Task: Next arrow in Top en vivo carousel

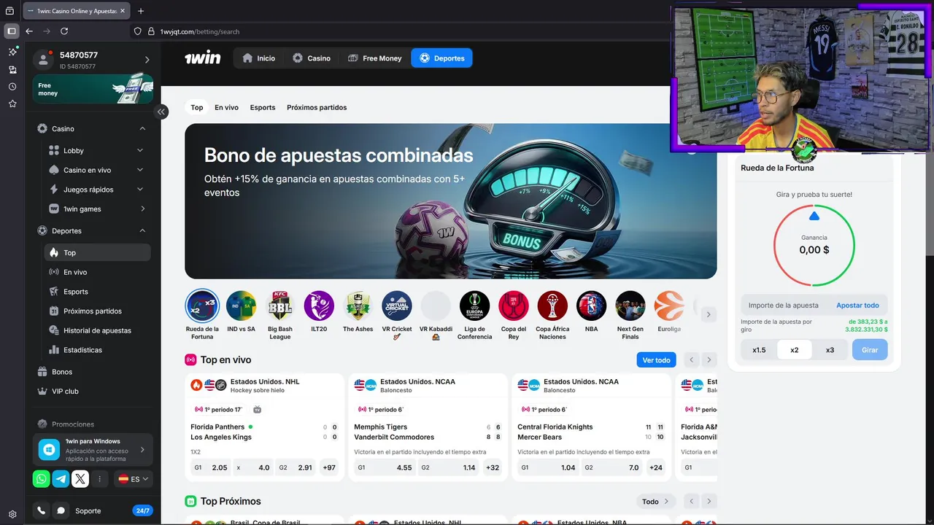Action: coord(709,360)
